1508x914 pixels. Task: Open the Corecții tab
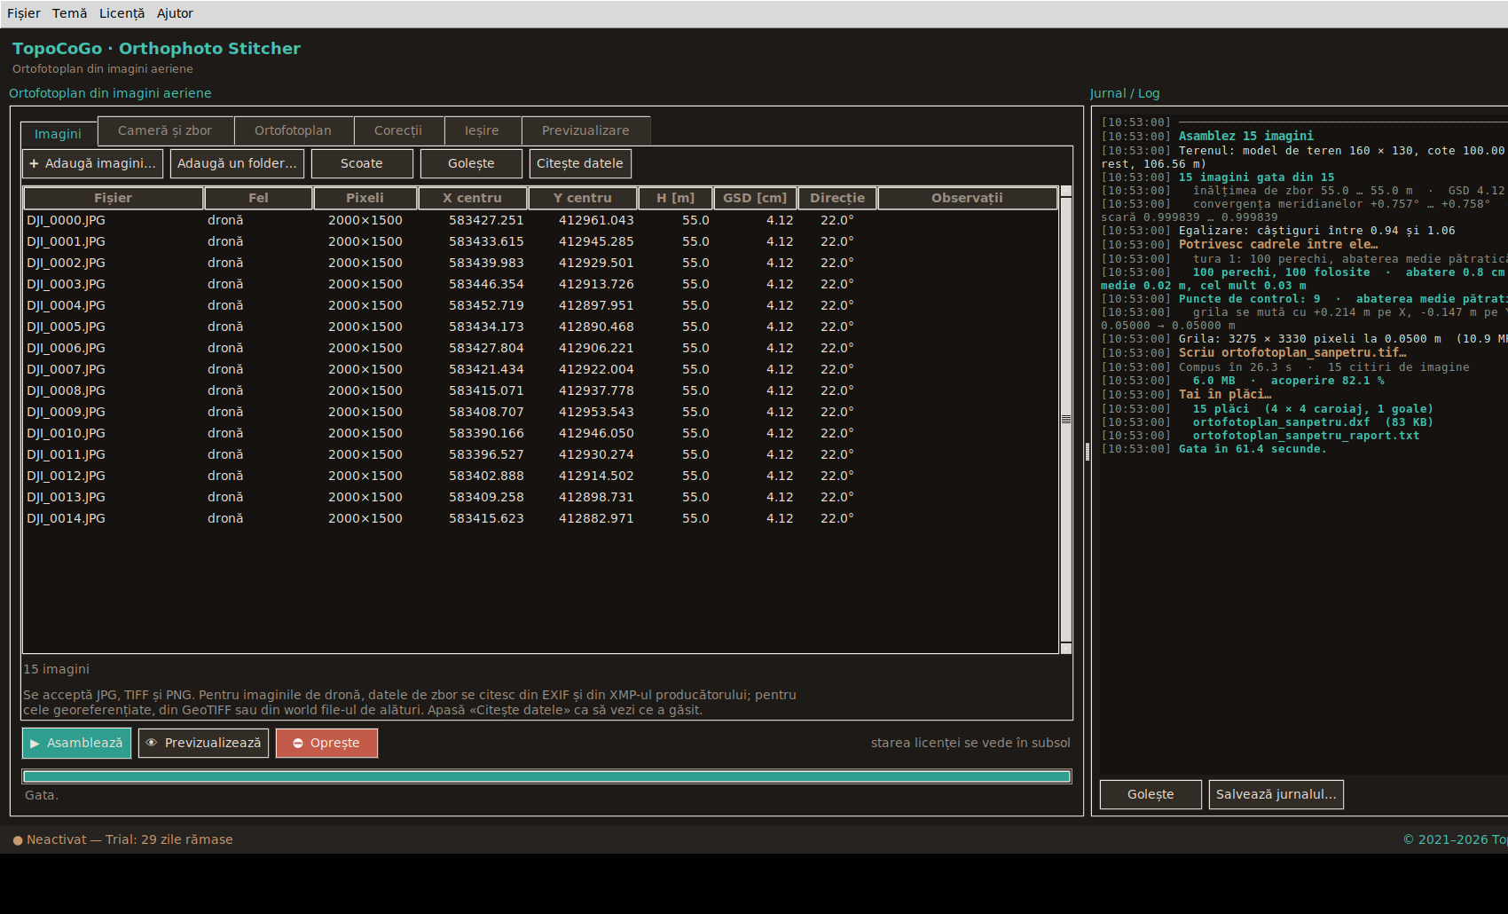(398, 130)
